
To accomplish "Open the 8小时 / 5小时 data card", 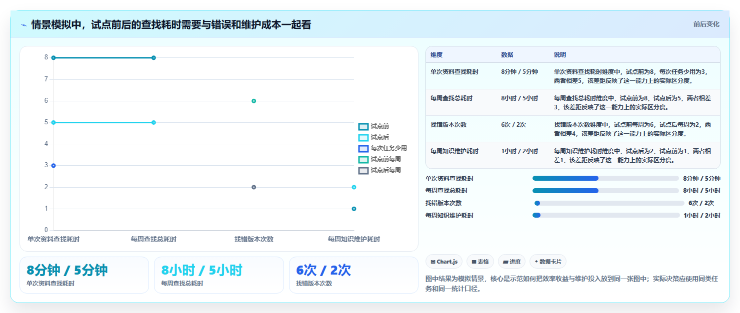I will (x=218, y=275).
